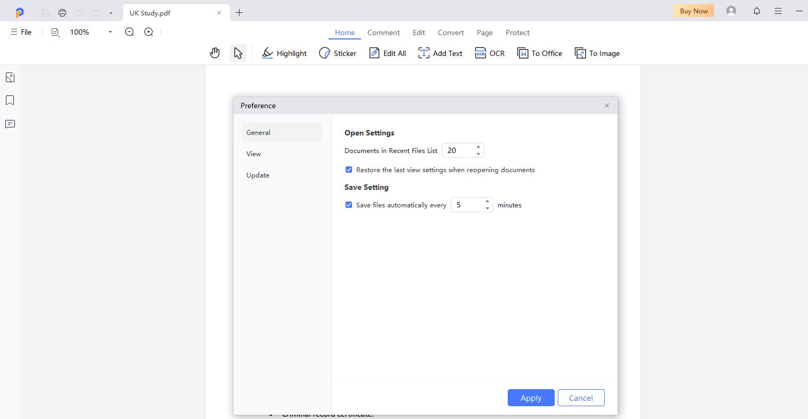Click the Buy Now button
808x419 pixels.
tap(694, 11)
